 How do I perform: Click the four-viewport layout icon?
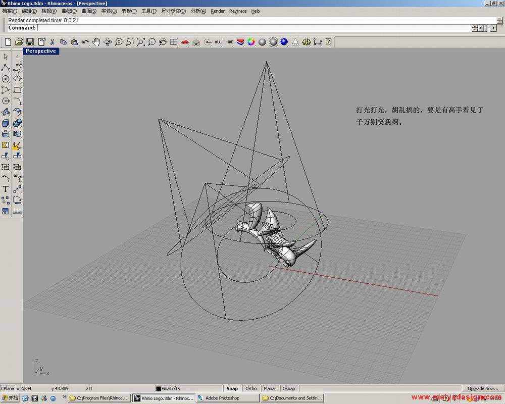(x=174, y=42)
